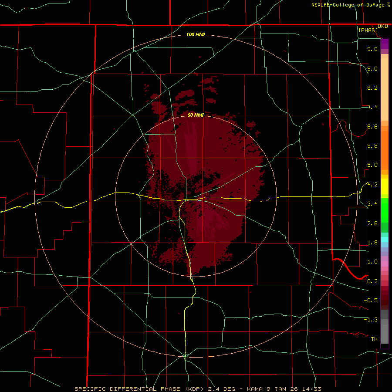This screenshot has width=392, height=392.
Task: Click the Specific Differential Phase KAMA caption
Action: click(198, 389)
